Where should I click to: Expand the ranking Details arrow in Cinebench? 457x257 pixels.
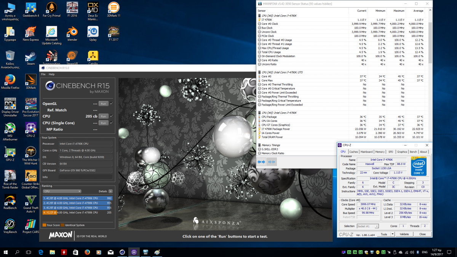coord(110,191)
